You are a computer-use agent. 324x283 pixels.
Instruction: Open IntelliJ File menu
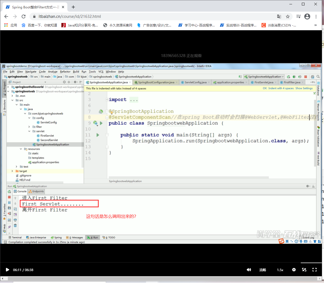5,72
